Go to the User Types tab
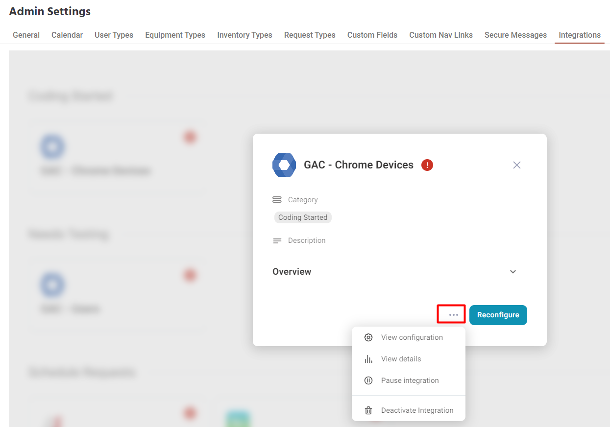The height and width of the screenshot is (427, 610). tap(114, 35)
